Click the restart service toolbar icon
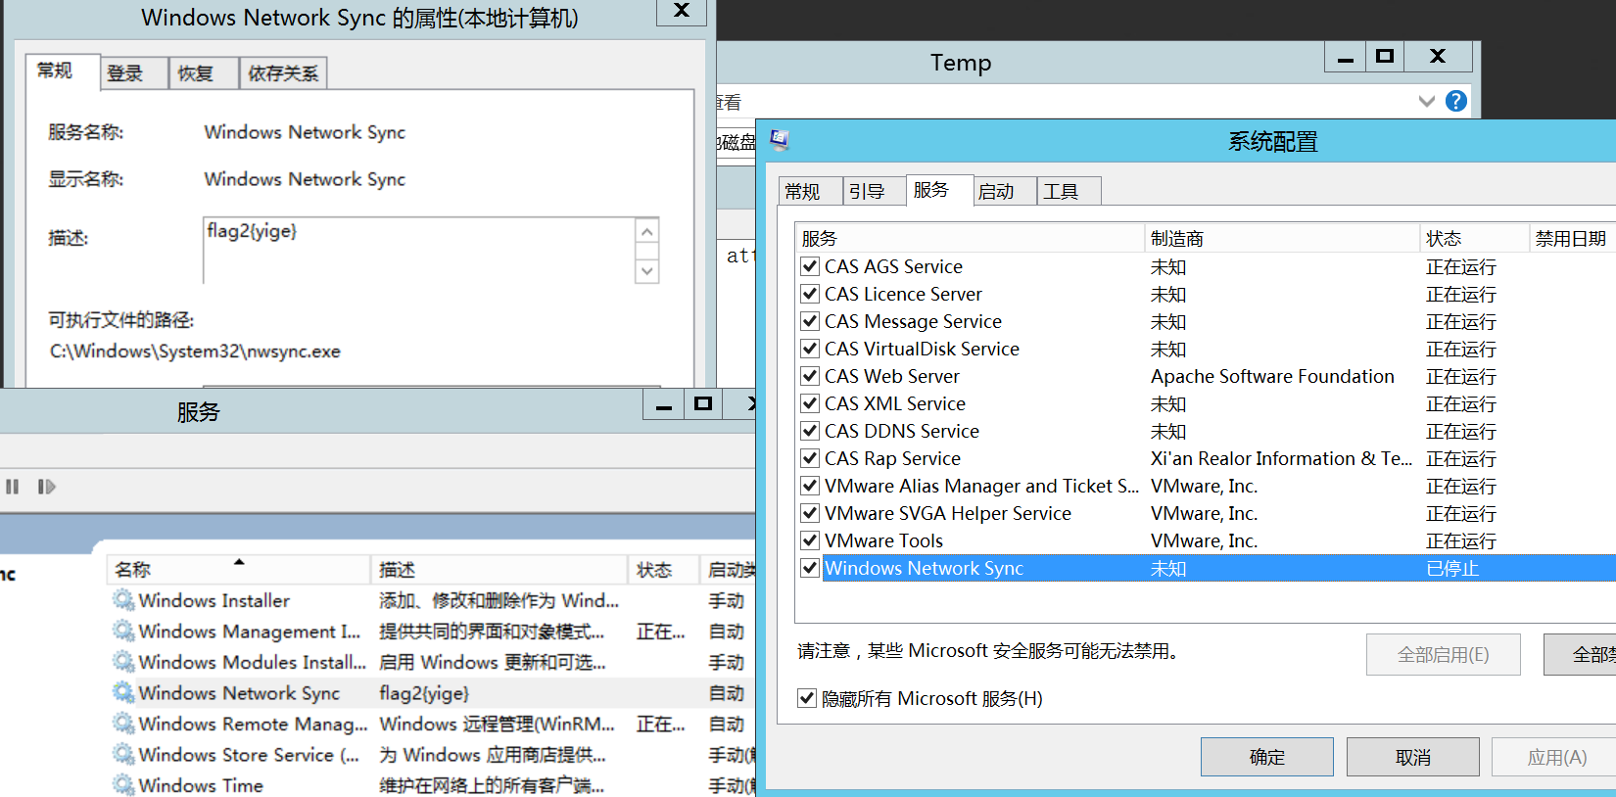Image resolution: width=1616 pixels, height=797 pixels. tap(46, 487)
